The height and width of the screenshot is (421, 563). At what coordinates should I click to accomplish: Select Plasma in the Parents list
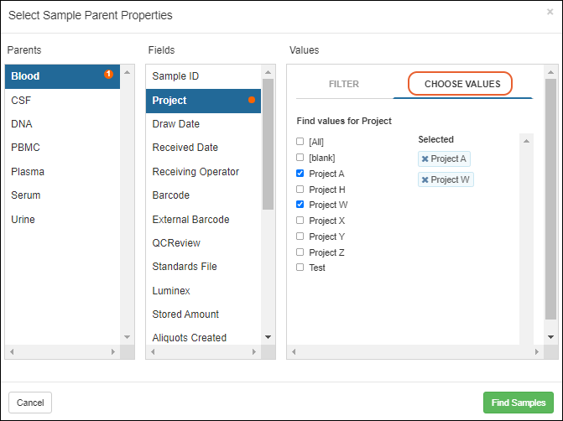click(28, 171)
